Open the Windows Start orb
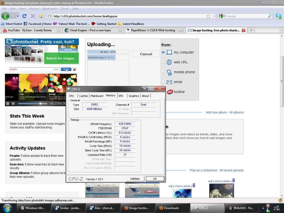Screen dimensions: 284x213 [7, 208]
